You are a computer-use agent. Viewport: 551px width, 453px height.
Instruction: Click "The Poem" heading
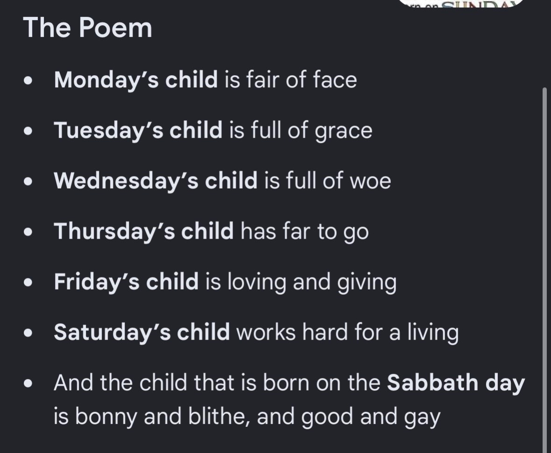[x=87, y=28]
